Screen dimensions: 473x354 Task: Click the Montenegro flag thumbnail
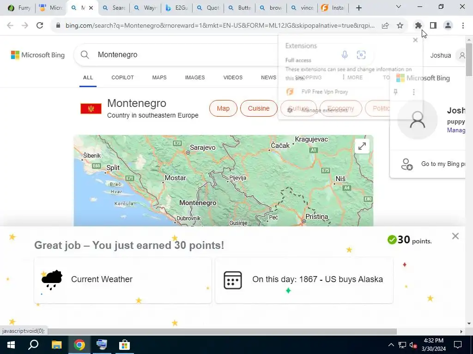coord(91,109)
